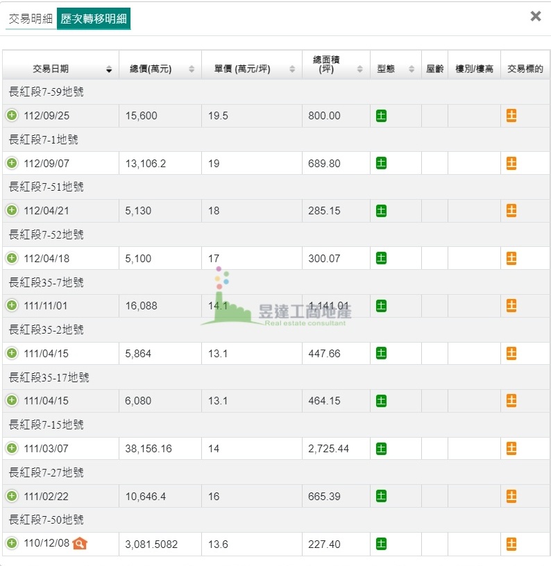Click green land type icon for 111/02/22
Screen dimensions: 551x566
(x=381, y=496)
